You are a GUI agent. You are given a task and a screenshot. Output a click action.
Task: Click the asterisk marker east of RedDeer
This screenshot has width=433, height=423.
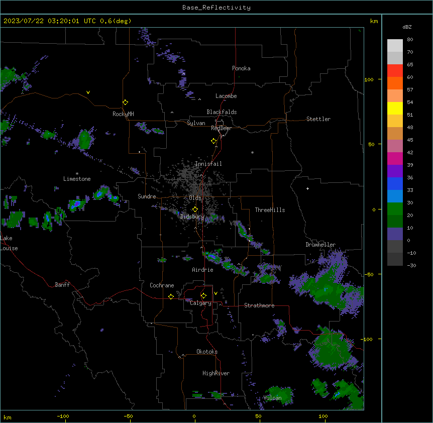click(252, 152)
